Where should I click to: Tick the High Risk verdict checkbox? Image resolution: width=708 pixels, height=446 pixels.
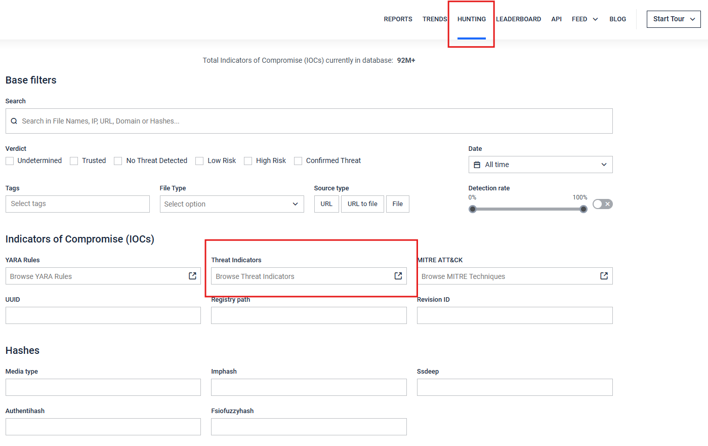tap(248, 161)
